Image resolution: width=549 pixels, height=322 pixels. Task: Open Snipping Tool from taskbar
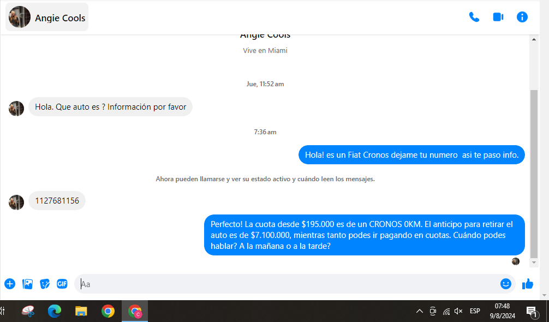(28, 311)
